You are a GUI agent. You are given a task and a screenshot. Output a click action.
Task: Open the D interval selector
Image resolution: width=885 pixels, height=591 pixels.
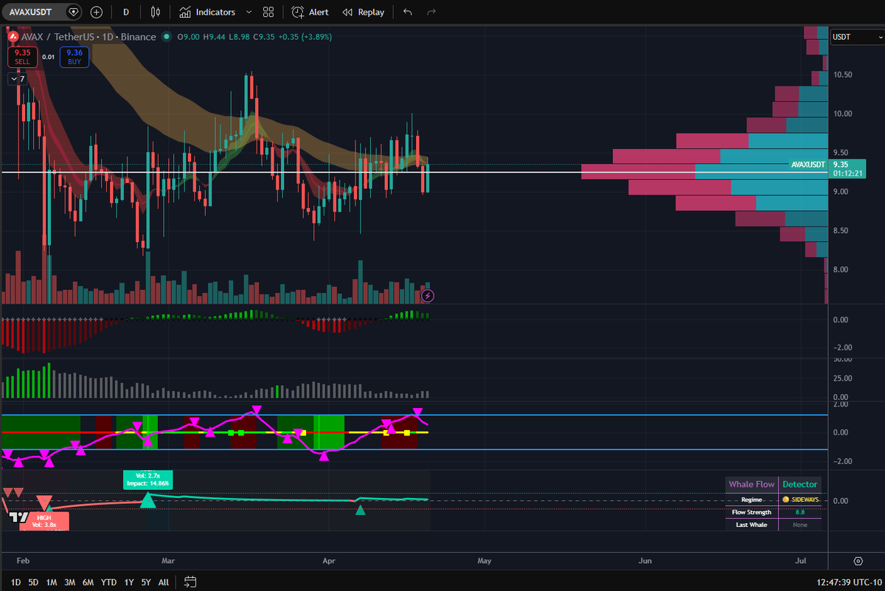point(126,12)
